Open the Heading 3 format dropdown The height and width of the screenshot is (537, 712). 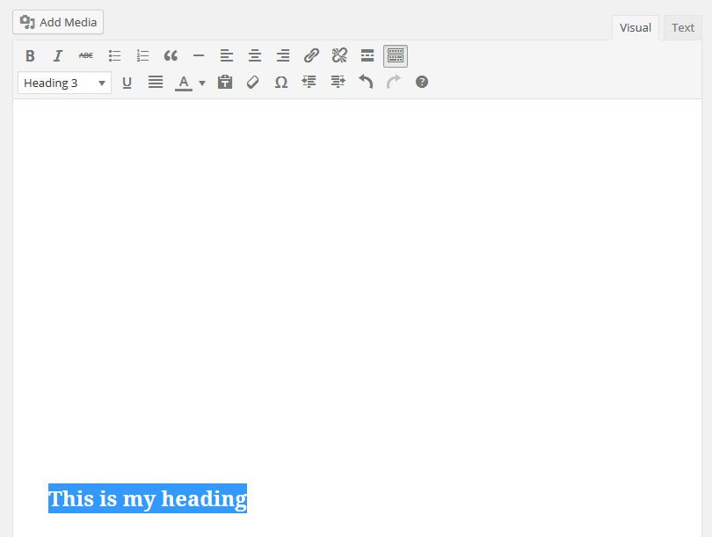(x=64, y=83)
